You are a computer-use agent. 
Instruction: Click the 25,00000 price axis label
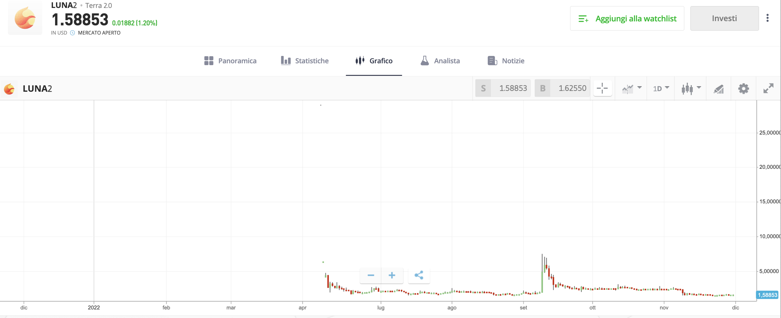770,133
